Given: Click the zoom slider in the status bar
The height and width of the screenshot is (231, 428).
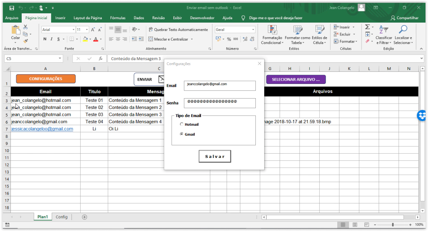Looking at the screenshot, I should [x=392, y=225].
